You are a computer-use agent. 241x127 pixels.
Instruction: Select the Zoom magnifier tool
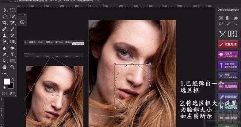click(13, 67)
